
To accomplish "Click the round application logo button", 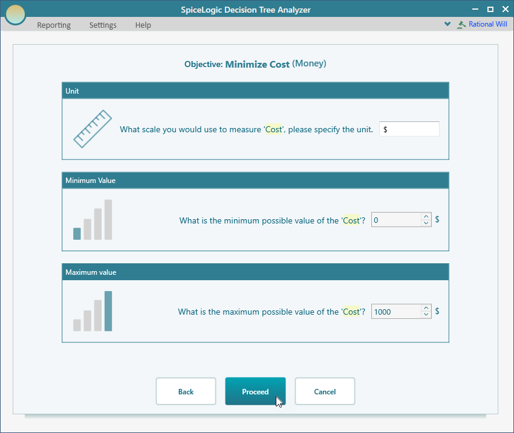I will pyautogui.click(x=15, y=14).
